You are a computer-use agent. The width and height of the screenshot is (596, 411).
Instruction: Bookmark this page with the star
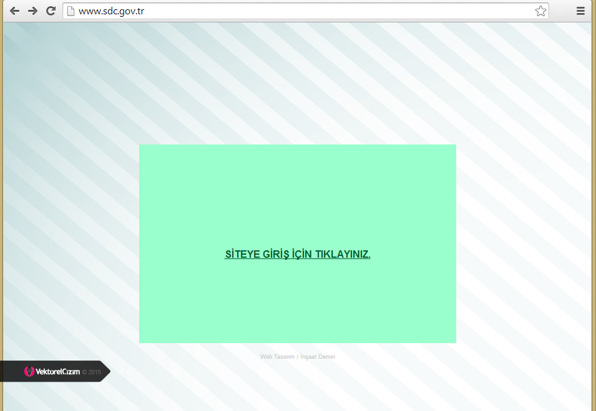540,11
